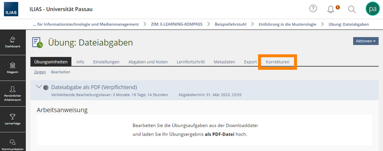Open the Lernfortschritt tab
The width and height of the screenshot is (383, 151).
point(191,62)
